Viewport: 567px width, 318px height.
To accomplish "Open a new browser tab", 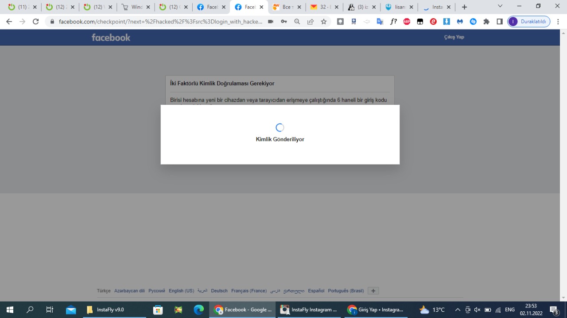I will (464, 7).
